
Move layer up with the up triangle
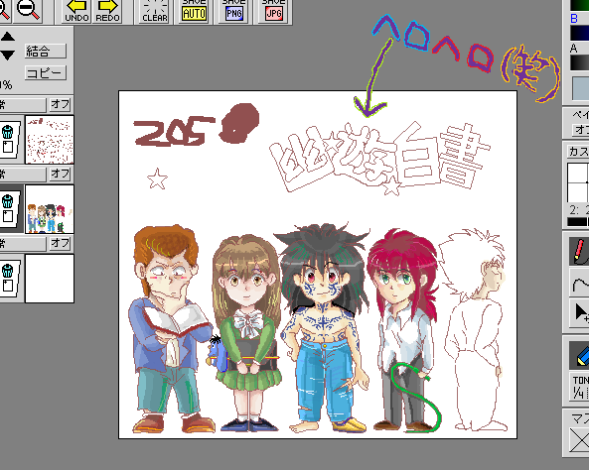pos(8,37)
